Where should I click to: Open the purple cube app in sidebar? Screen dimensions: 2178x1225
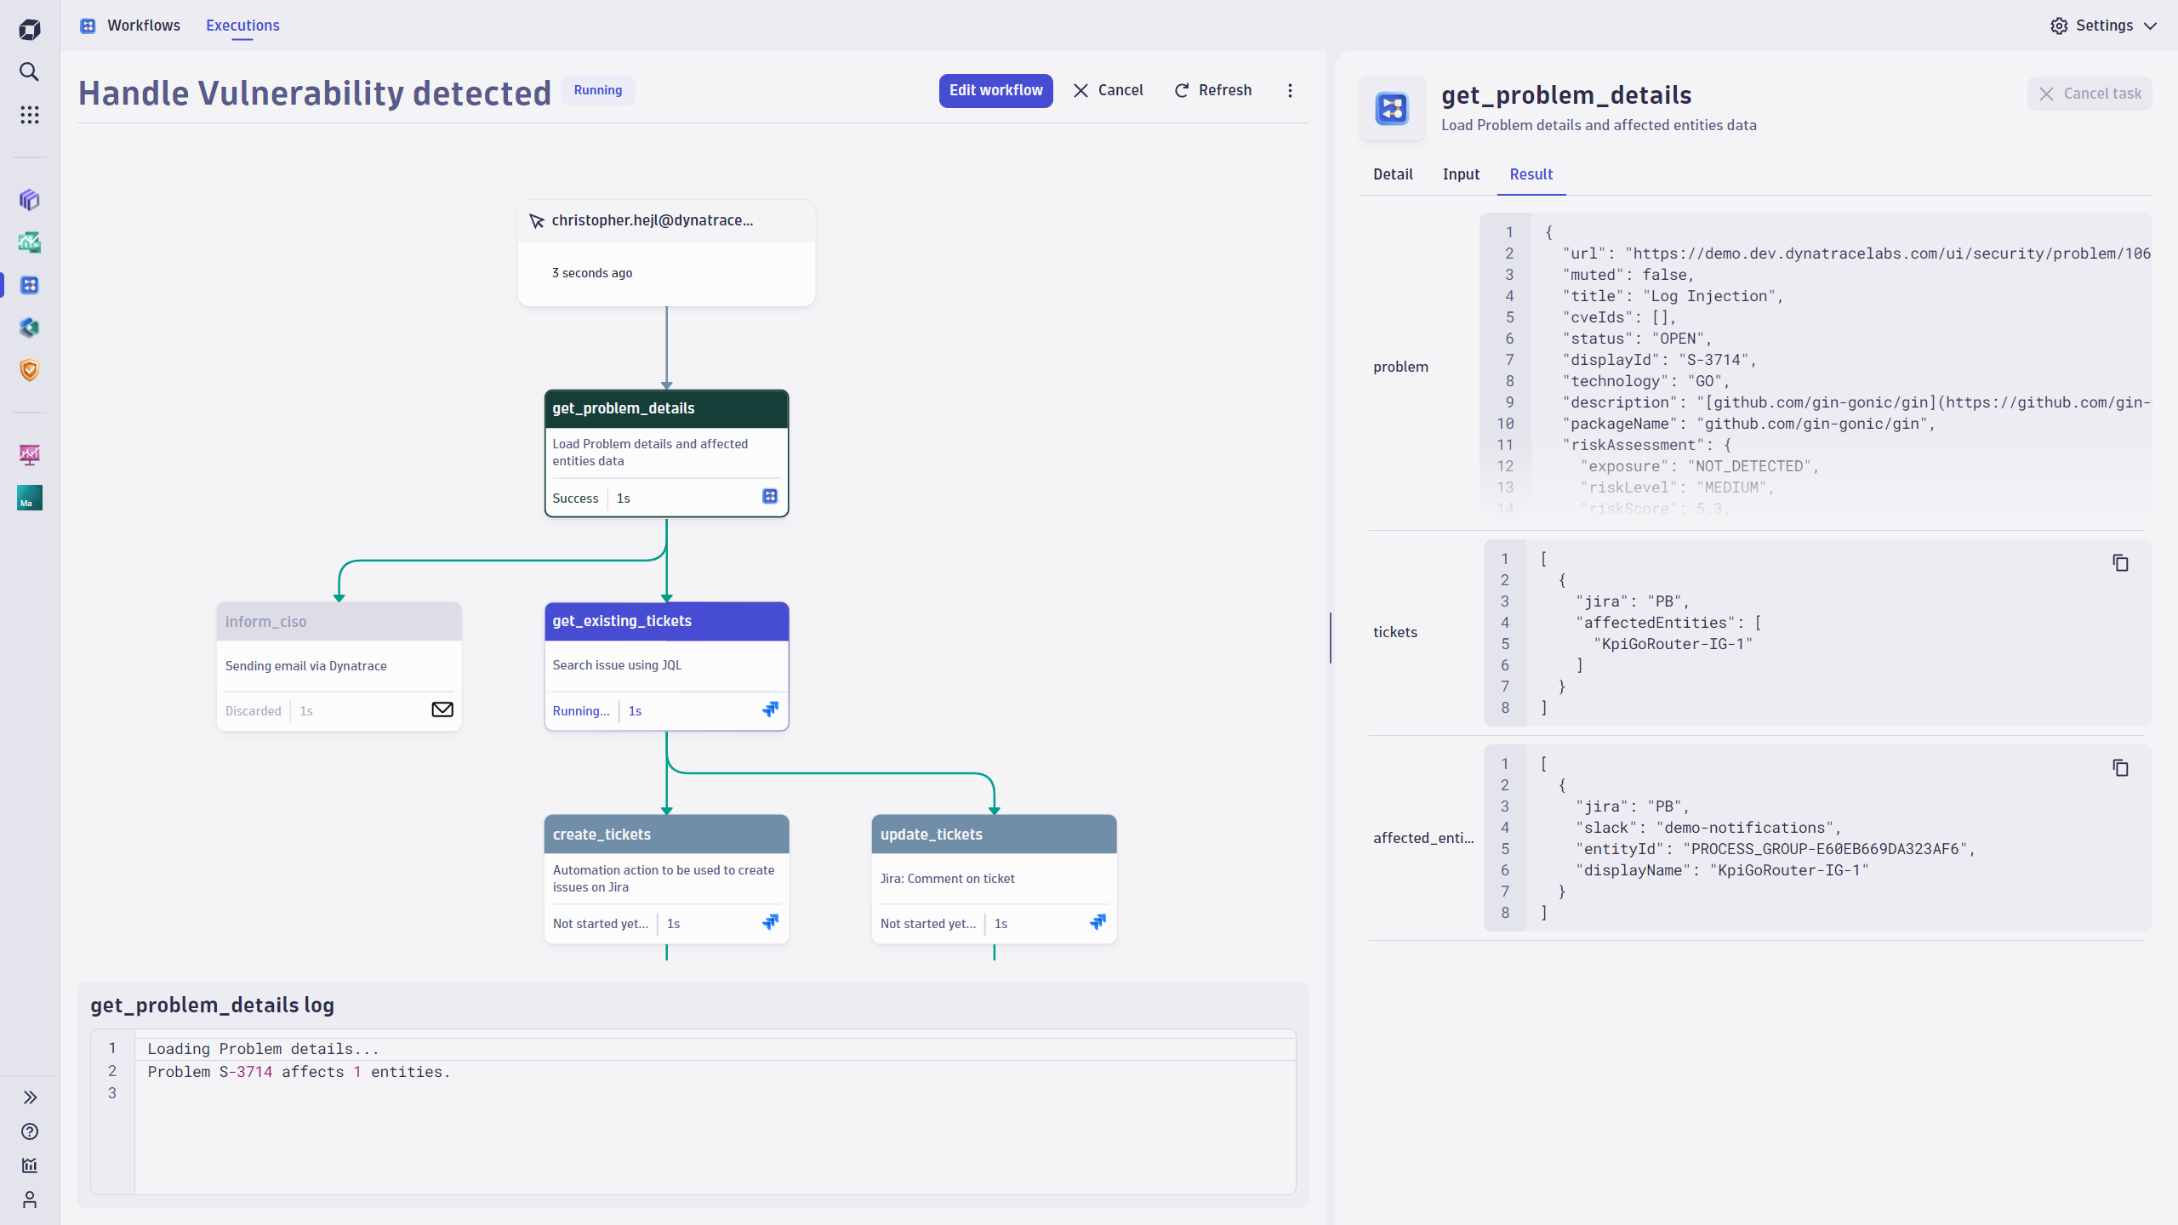click(30, 200)
